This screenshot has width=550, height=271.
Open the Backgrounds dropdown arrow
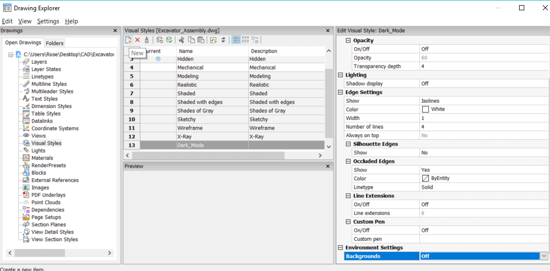[544, 256]
